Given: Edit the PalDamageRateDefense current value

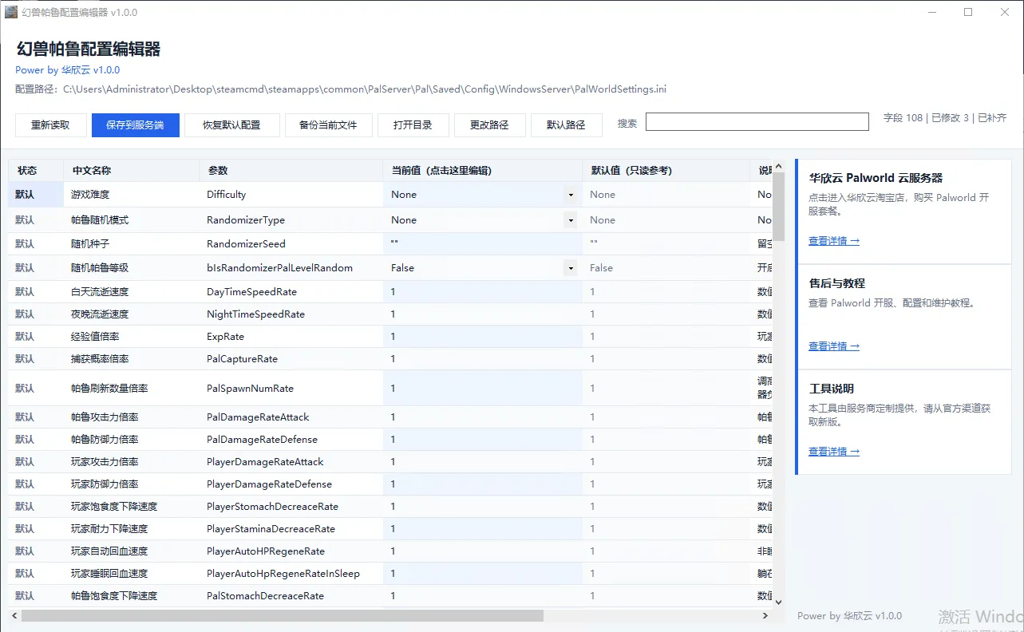Looking at the screenshot, I should (483, 440).
